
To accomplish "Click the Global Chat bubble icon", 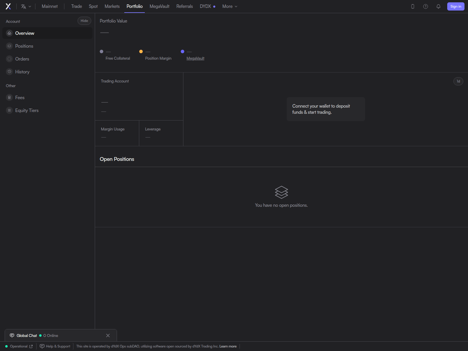I will tap(12, 335).
